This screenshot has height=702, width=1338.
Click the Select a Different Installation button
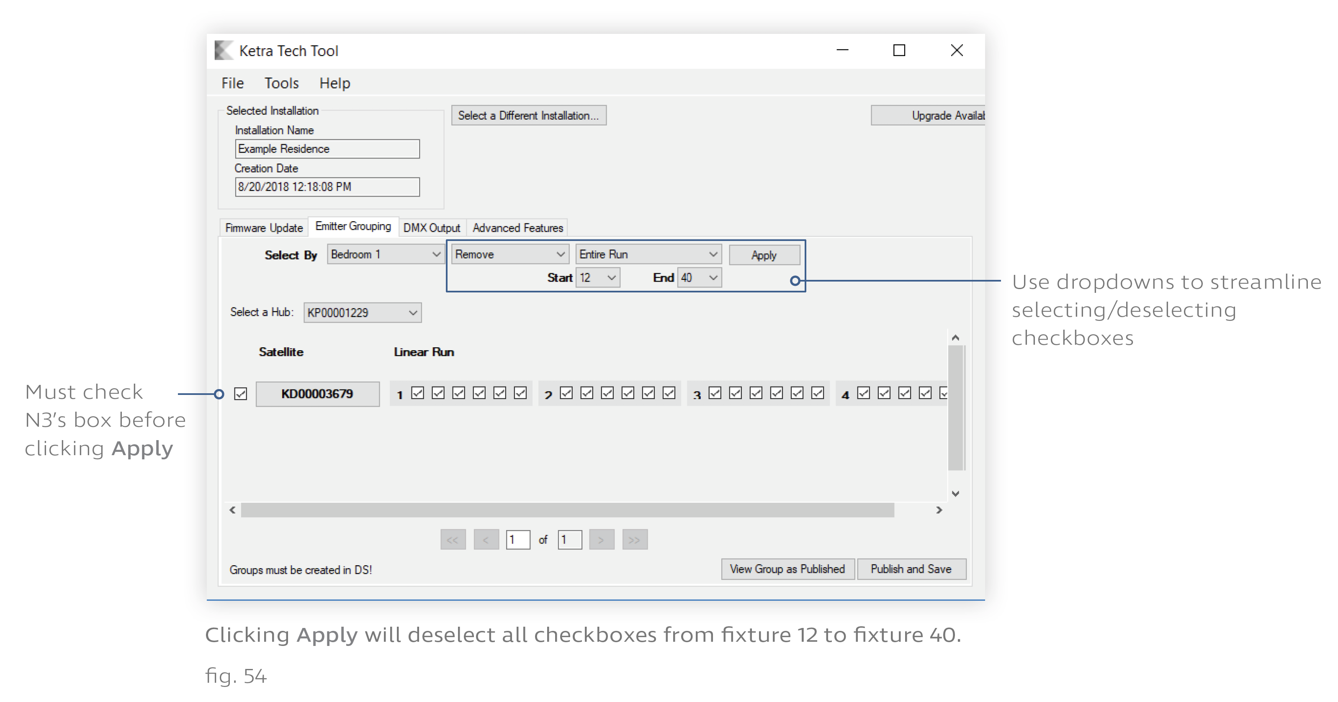point(527,116)
